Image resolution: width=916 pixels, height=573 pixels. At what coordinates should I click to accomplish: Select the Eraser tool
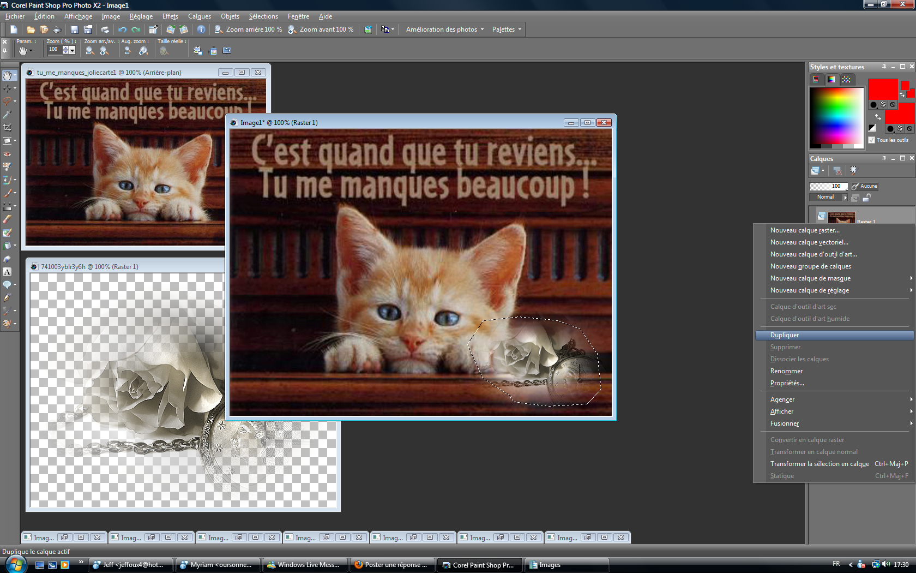point(7,219)
